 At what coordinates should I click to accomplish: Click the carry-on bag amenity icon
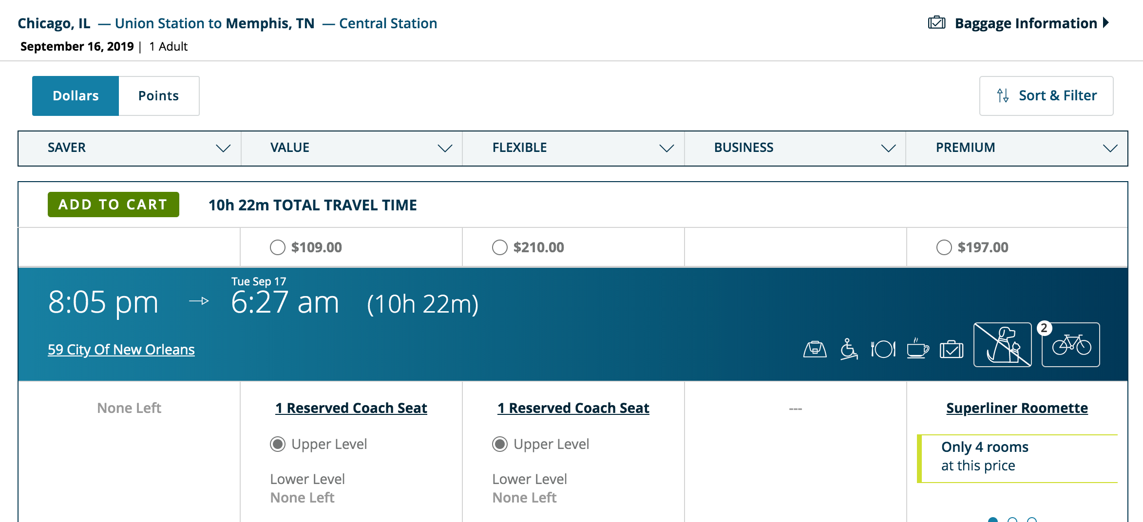coord(815,349)
